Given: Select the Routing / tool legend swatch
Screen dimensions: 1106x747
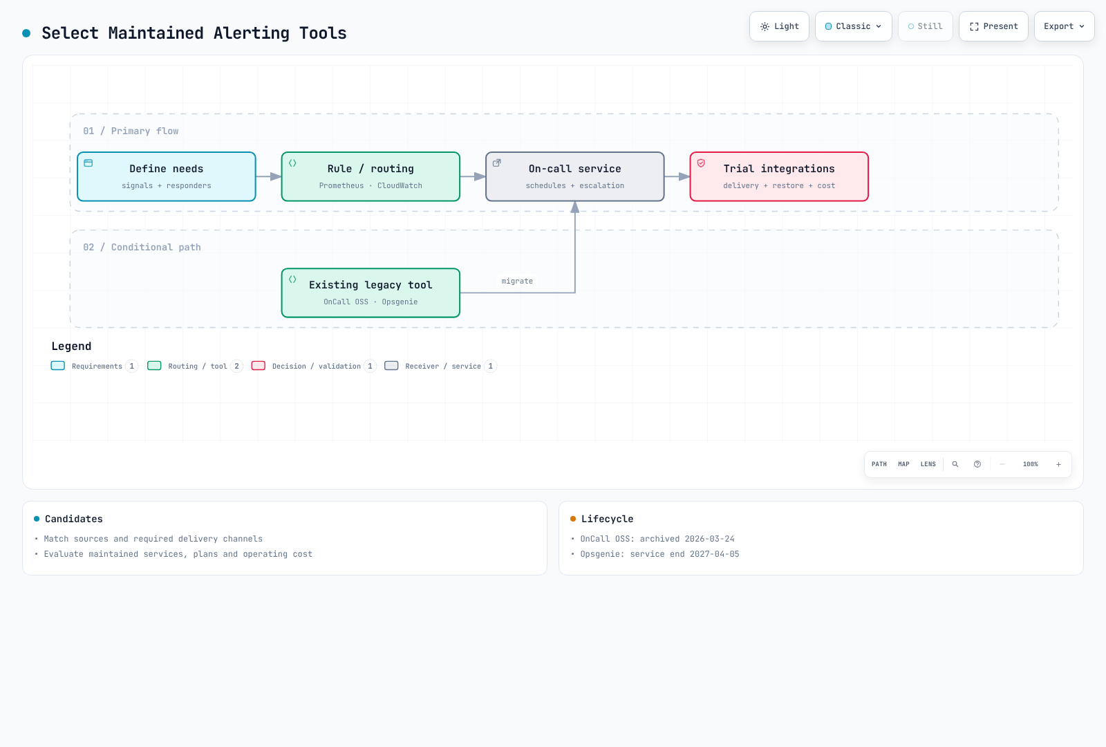Looking at the screenshot, I should coord(154,366).
